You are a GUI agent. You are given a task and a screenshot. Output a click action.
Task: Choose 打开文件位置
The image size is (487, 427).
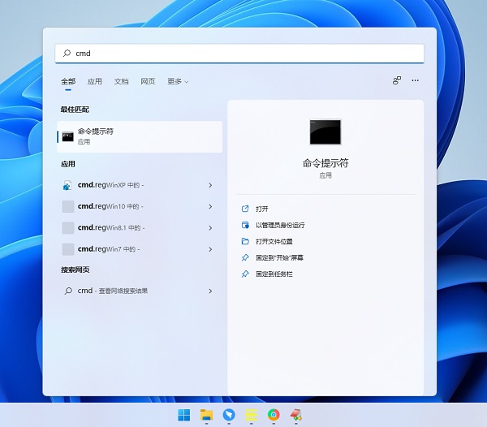click(x=274, y=242)
